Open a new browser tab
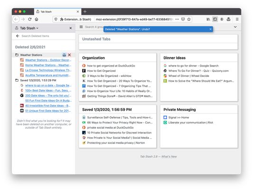Image resolution: width=253 pixels, height=190 pixels. pos(85,11)
